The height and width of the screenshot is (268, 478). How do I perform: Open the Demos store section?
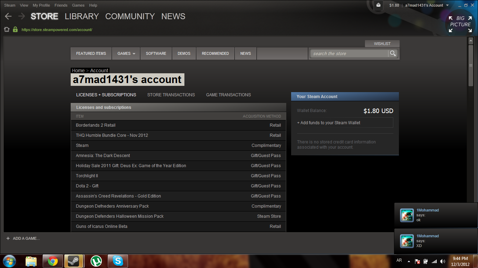click(x=184, y=53)
